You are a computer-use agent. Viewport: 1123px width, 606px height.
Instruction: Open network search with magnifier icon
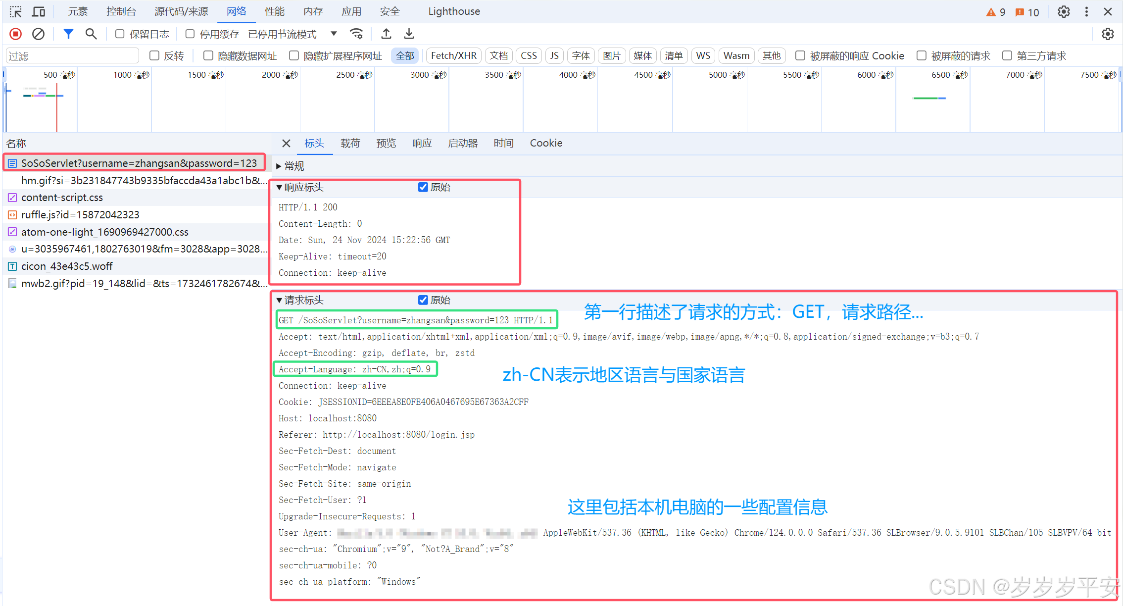pos(91,34)
